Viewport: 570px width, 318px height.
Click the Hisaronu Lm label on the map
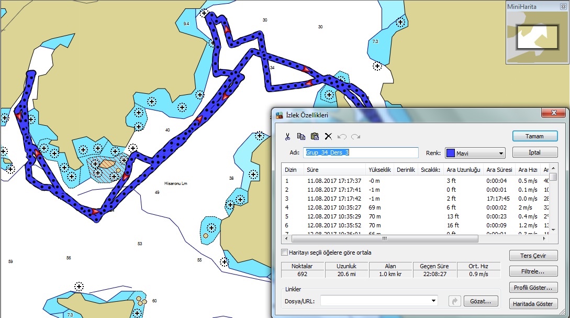pos(175,183)
